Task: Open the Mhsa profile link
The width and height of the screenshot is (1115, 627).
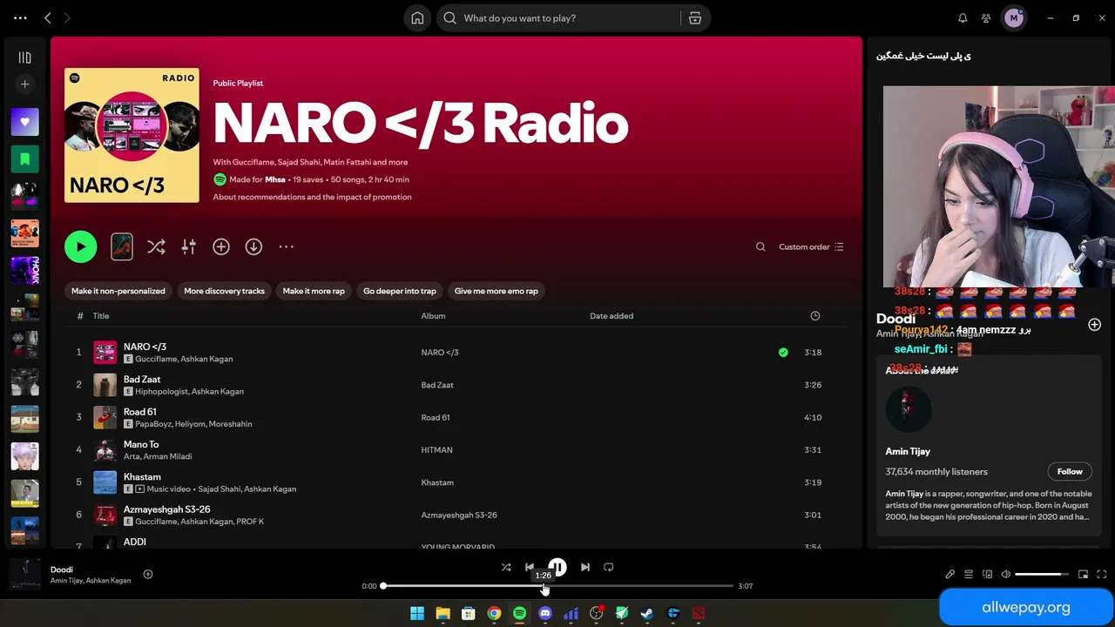Action: (275, 179)
